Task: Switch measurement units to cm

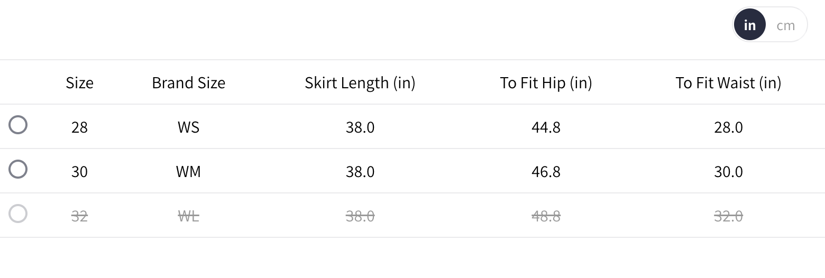Action: [785, 25]
